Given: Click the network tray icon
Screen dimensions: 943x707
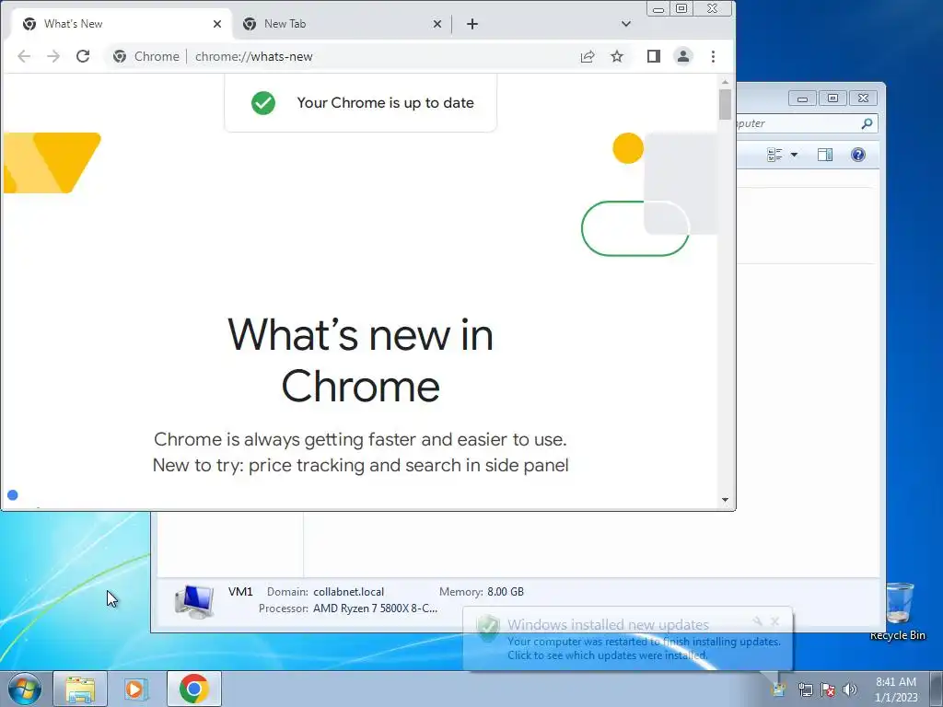Looking at the screenshot, I should tap(805, 690).
